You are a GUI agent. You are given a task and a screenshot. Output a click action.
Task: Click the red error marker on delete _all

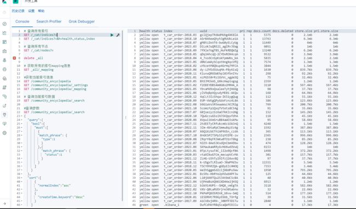(x=14, y=58)
